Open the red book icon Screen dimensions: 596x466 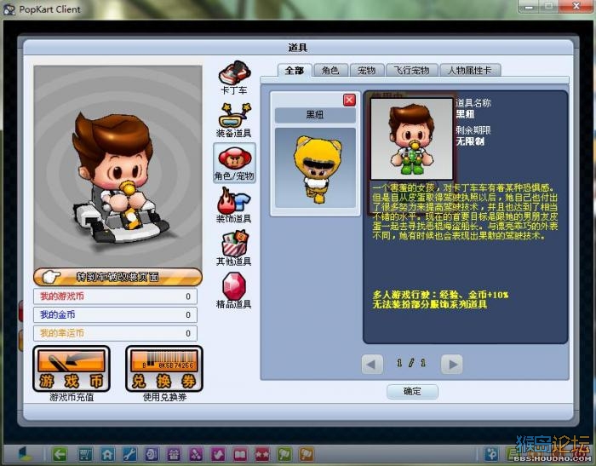(240, 454)
